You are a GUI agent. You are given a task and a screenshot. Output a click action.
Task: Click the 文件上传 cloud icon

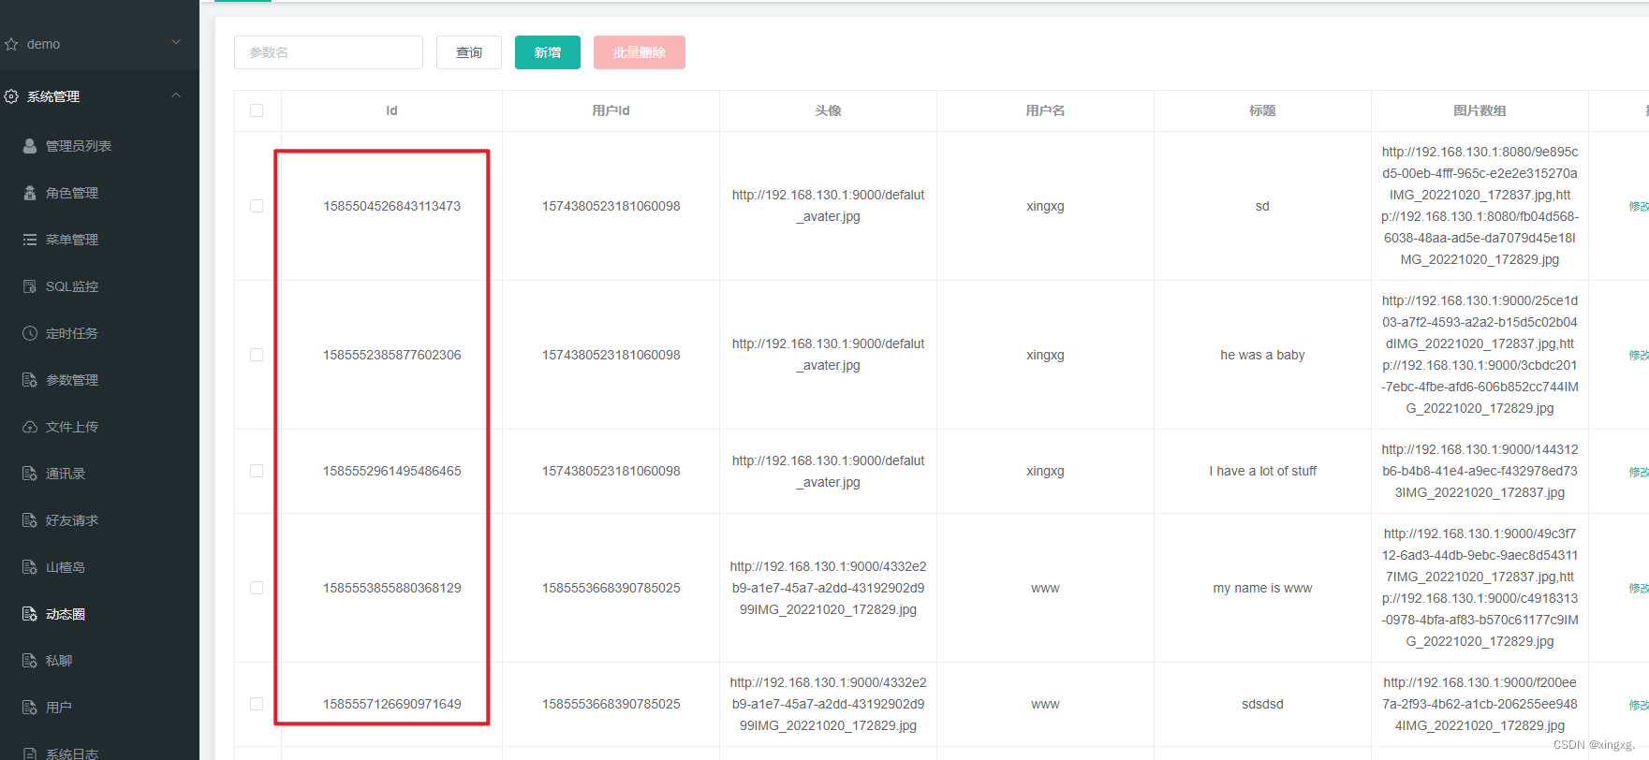pos(30,427)
